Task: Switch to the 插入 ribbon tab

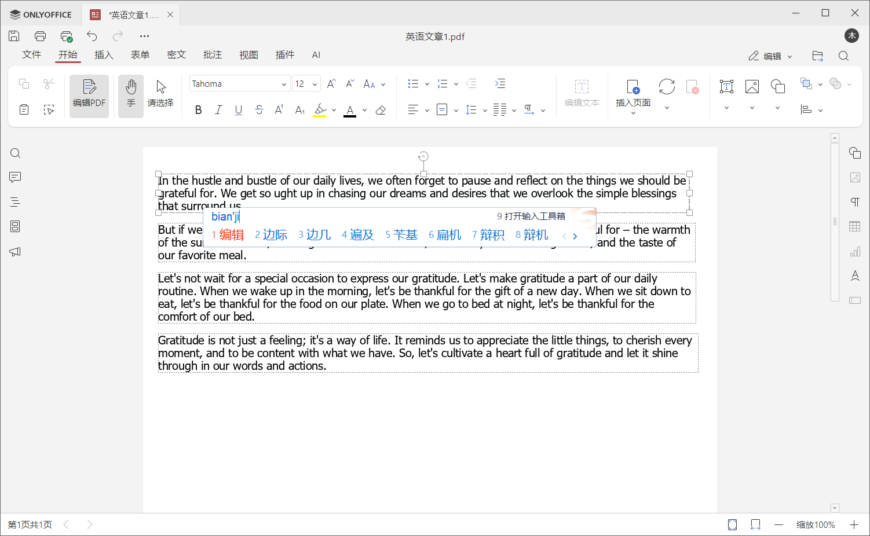Action: pyautogui.click(x=104, y=55)
